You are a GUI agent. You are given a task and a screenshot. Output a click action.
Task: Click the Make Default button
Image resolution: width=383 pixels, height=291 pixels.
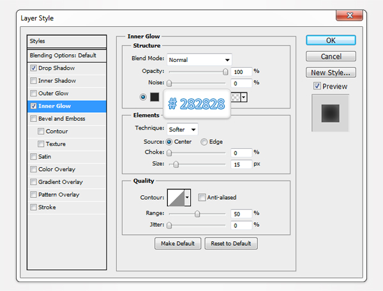pos(178,243)
